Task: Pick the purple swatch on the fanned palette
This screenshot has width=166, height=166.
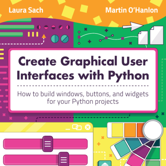Action: pos(142,151)
